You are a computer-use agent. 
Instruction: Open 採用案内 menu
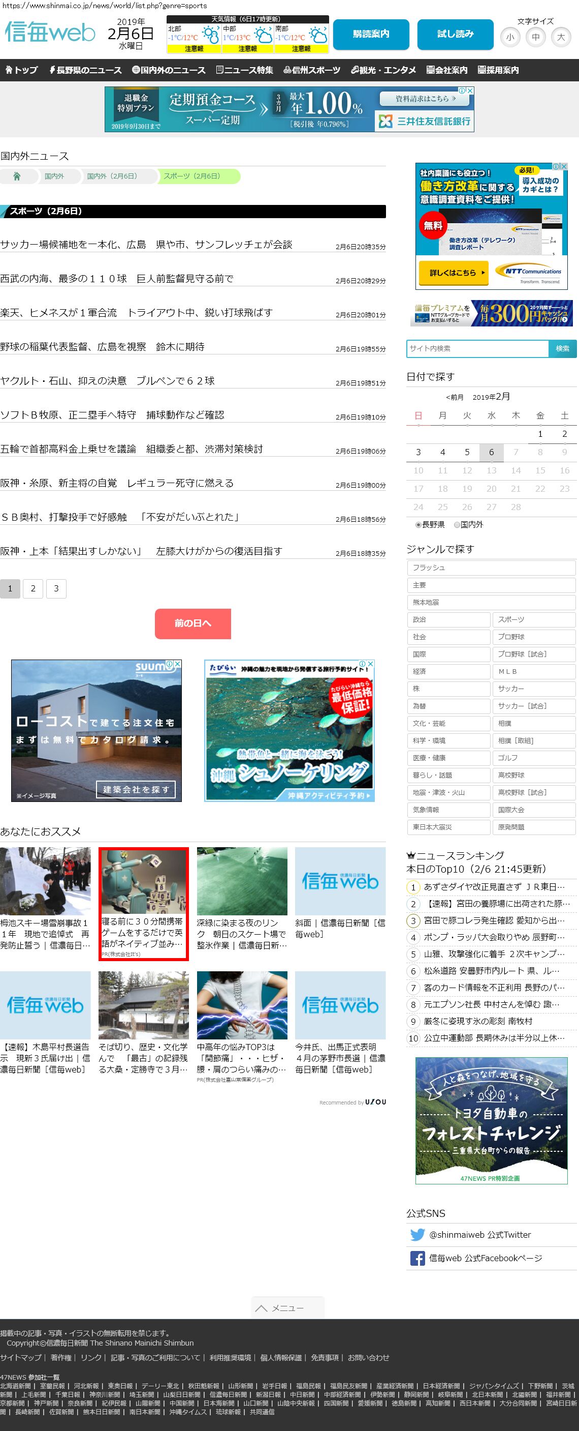[x=498, y=70]
